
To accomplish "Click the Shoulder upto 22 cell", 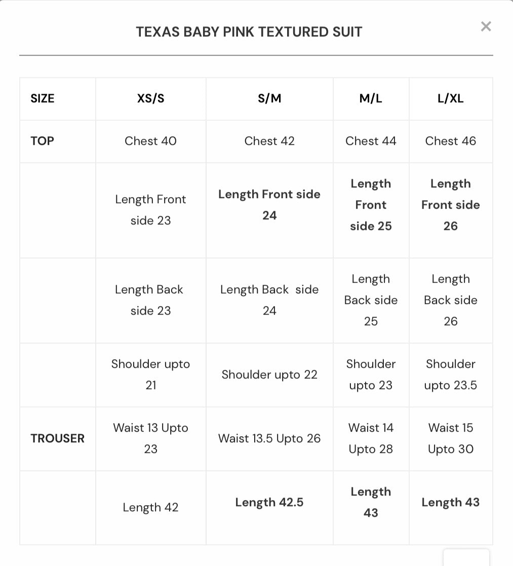I will [x=269, y=374].
